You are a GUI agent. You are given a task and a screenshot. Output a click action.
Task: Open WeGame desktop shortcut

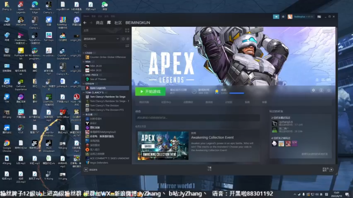[x=21, y=21]
